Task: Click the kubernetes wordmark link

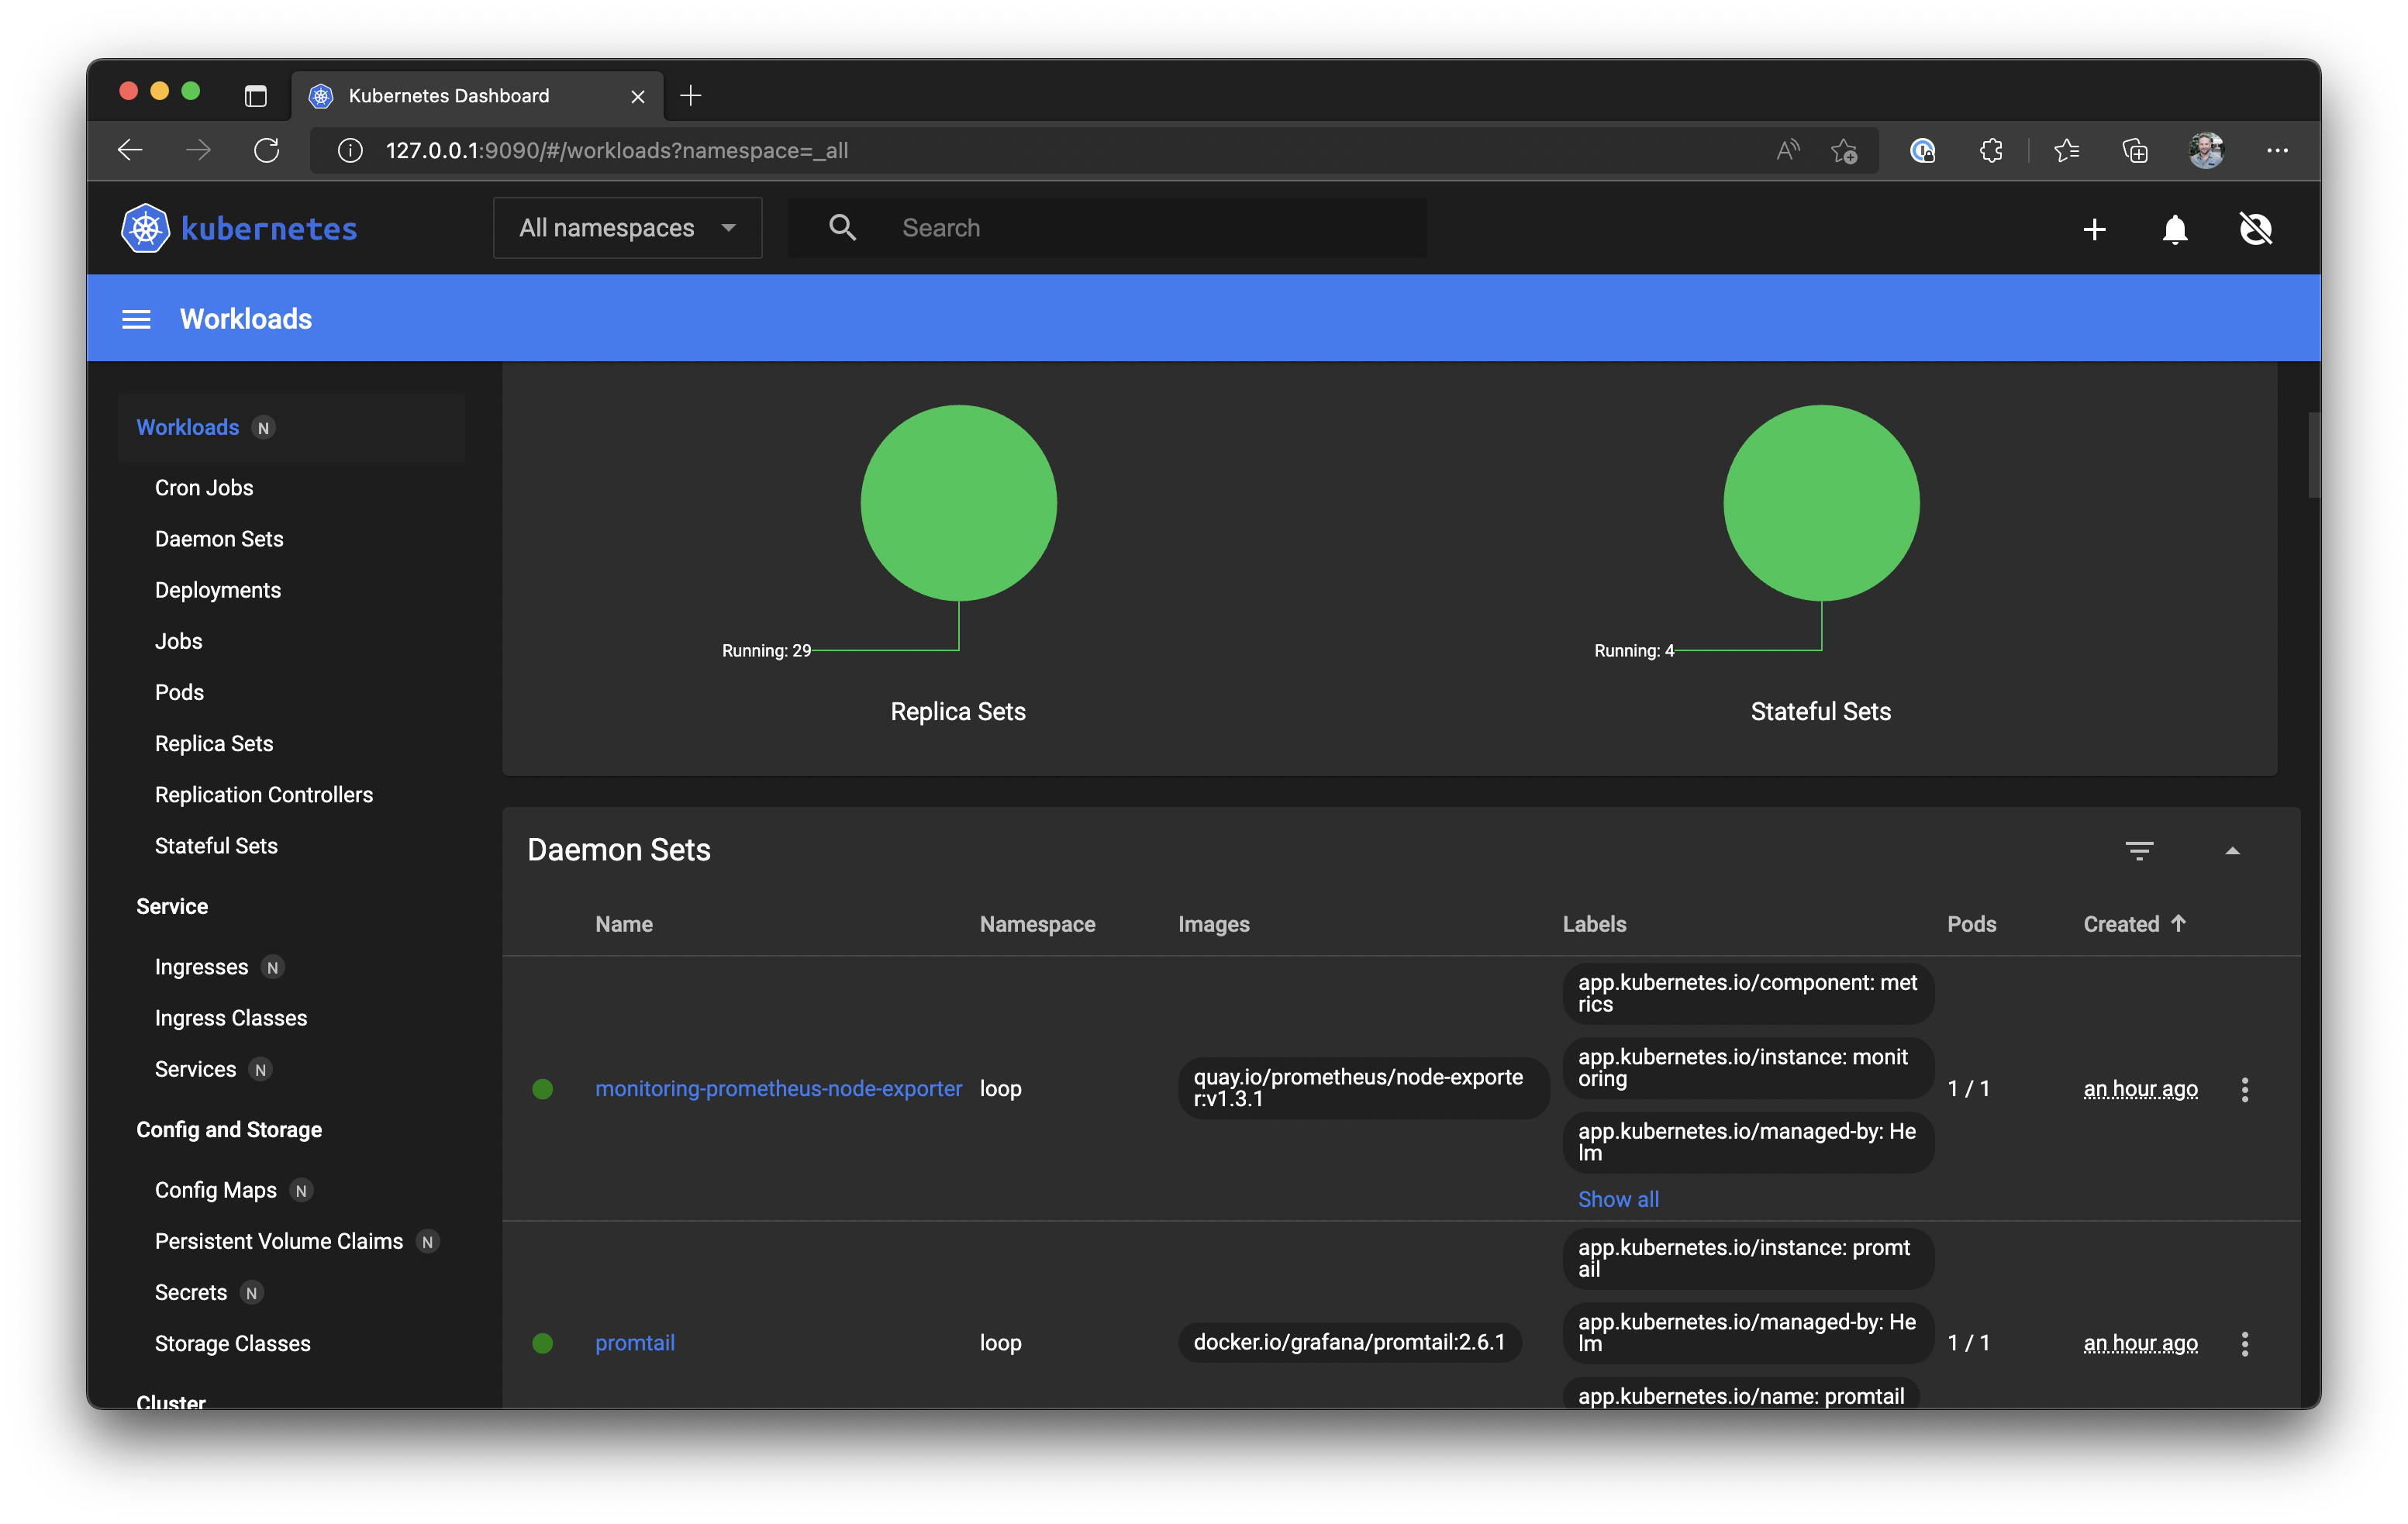Action: 269,228
